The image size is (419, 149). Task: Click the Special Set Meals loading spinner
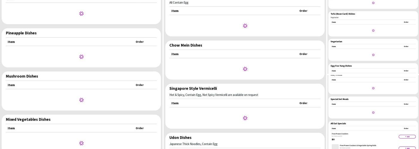tap(373, 112)
